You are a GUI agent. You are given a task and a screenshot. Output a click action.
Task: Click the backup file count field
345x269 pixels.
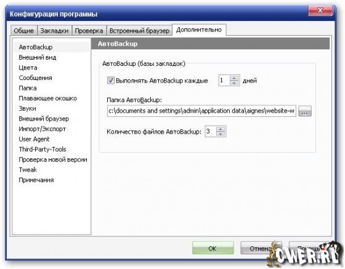[x=211, y=132]
